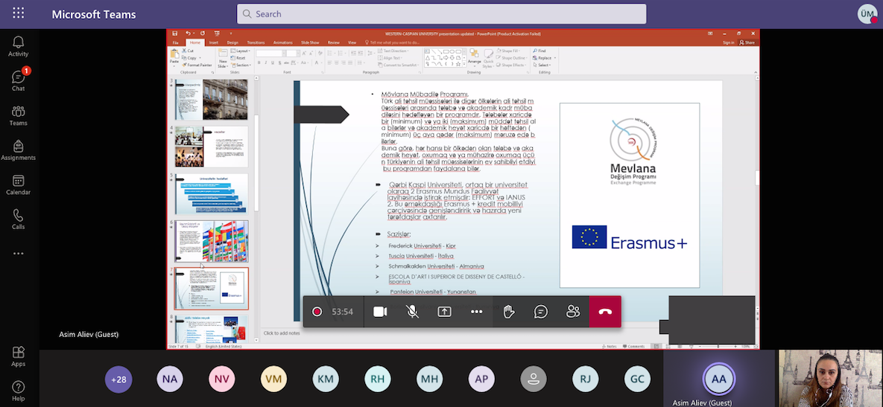Open the app launcher waffle menu
The image size is (883, 407).
[18, 13]
